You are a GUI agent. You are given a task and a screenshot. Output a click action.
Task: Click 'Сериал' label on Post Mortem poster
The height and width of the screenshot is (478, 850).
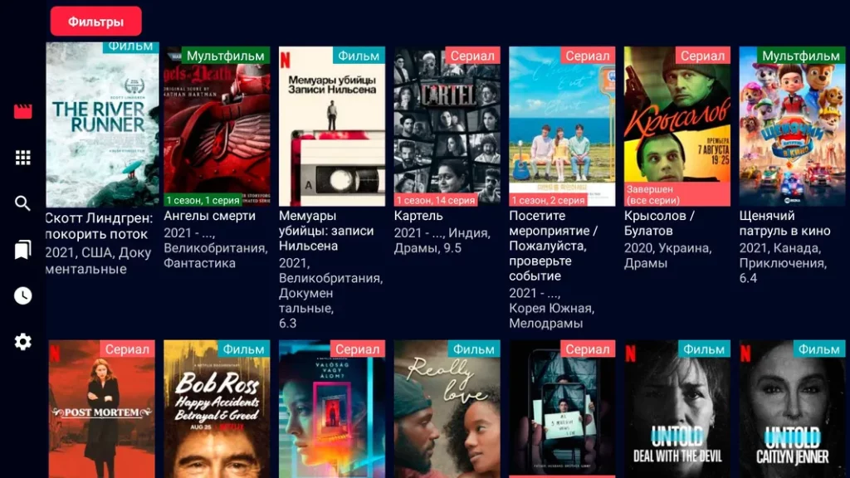tap(127, 349)
